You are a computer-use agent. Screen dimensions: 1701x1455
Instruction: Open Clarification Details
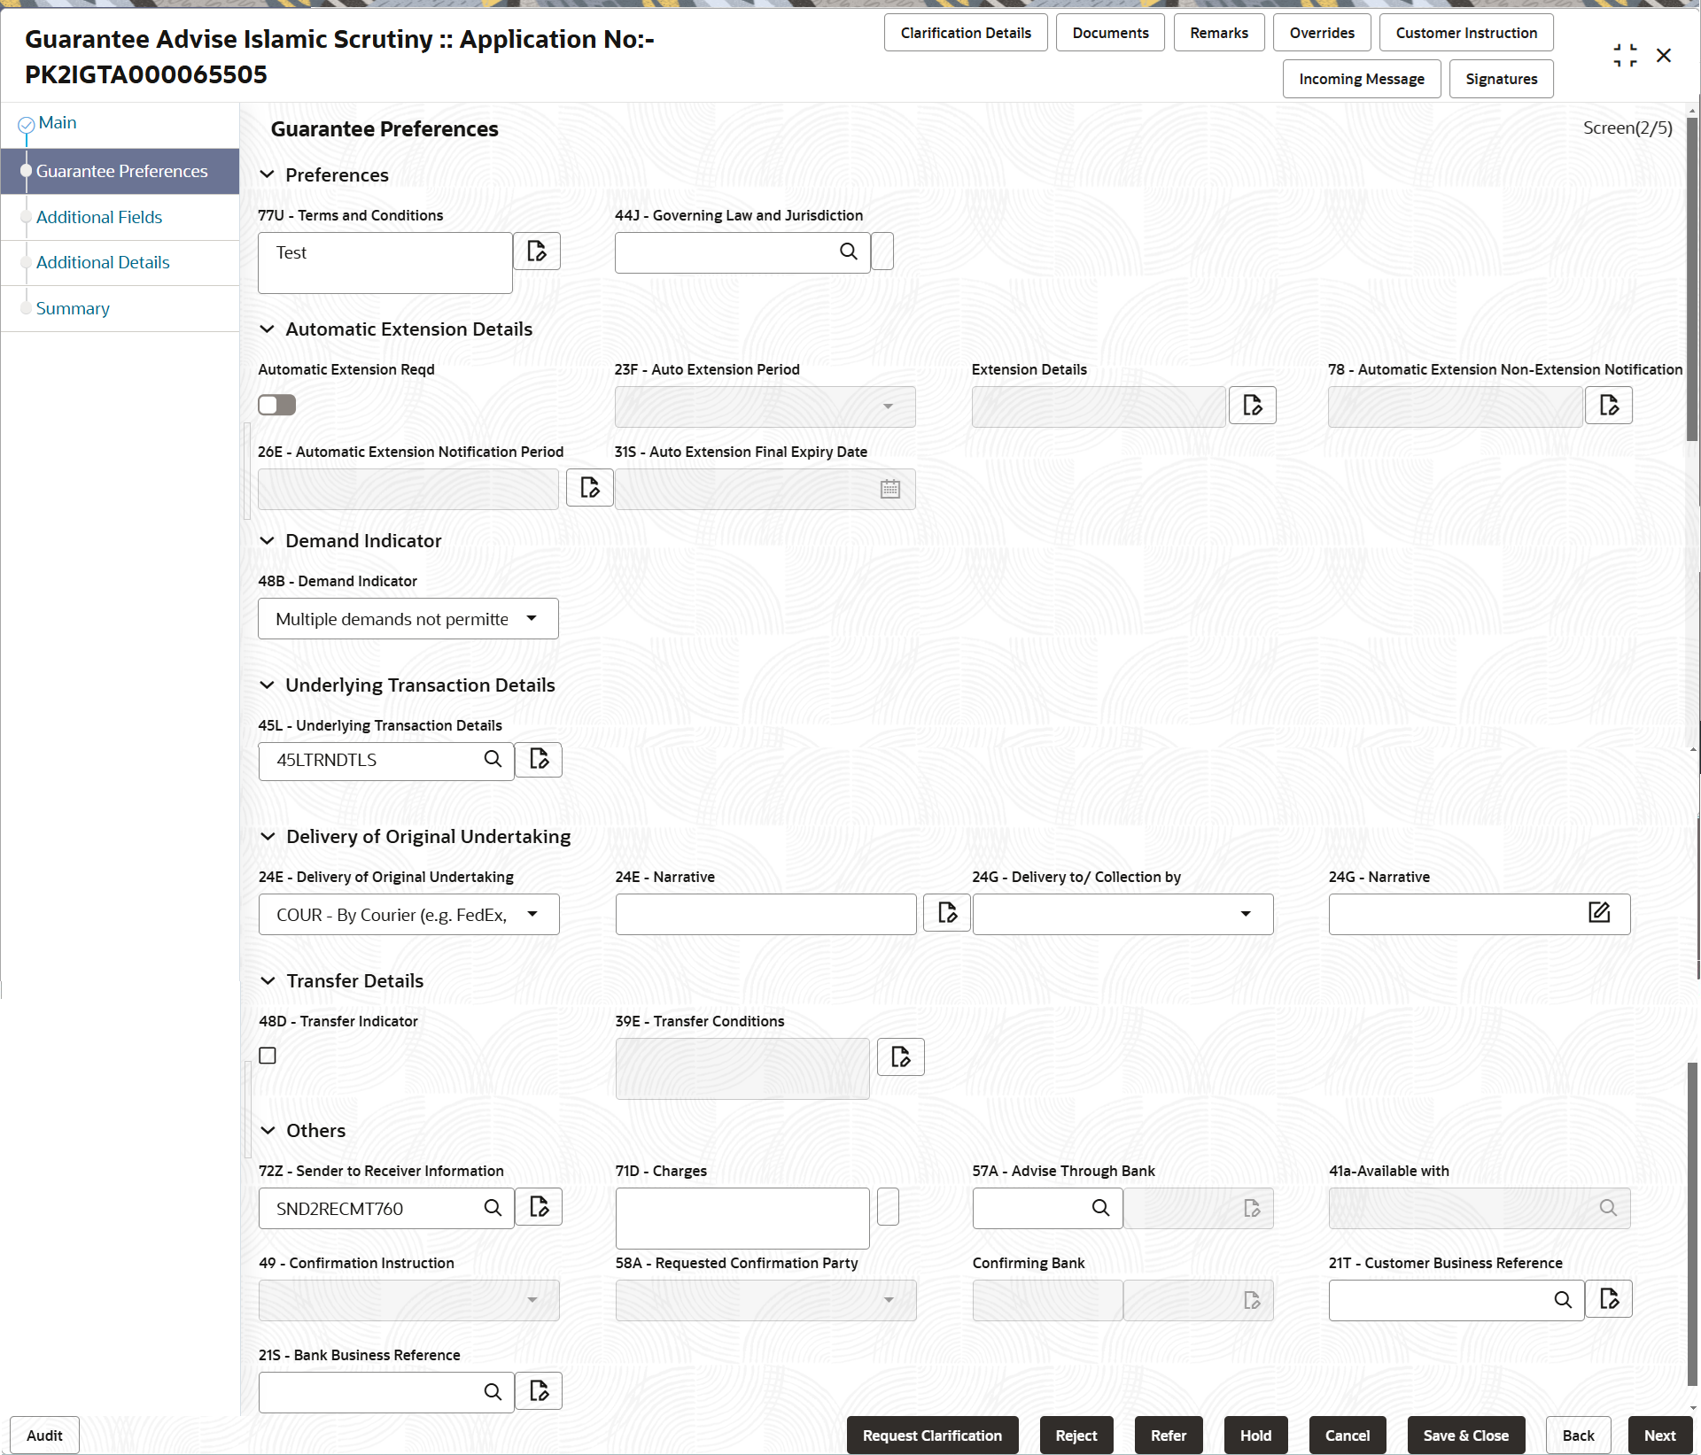pos(965,32)
